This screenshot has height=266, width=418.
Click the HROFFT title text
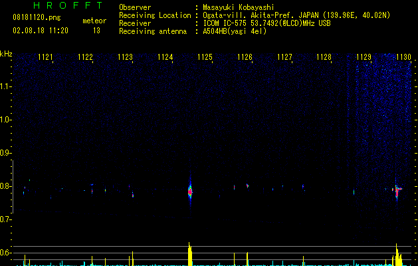point(68,5)
